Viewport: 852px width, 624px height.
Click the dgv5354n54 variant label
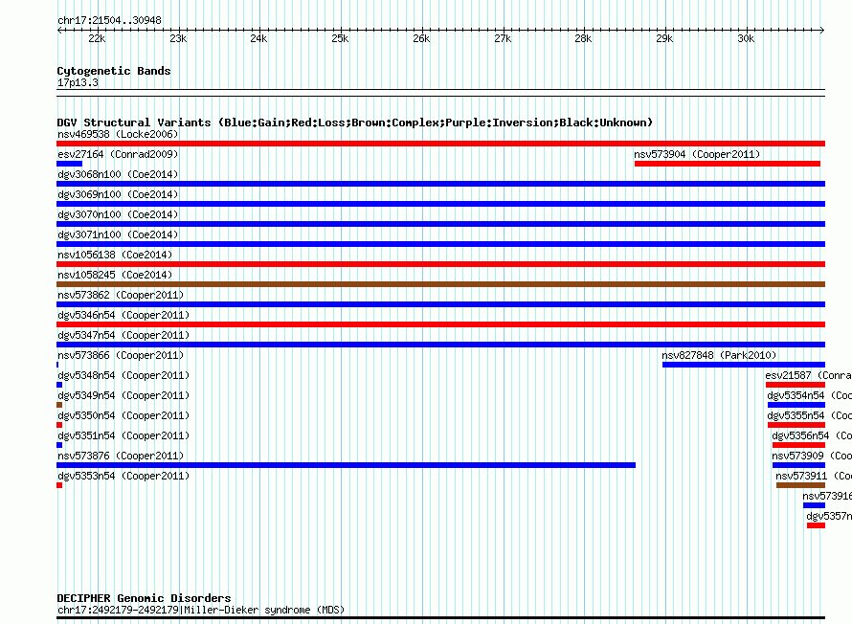tap(810, 395)
